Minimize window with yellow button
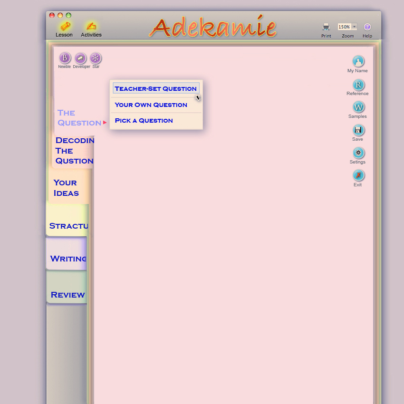Image resolution: width=404 pixels, height=404 pixels. pyautogui.click(x=60, y=15)
